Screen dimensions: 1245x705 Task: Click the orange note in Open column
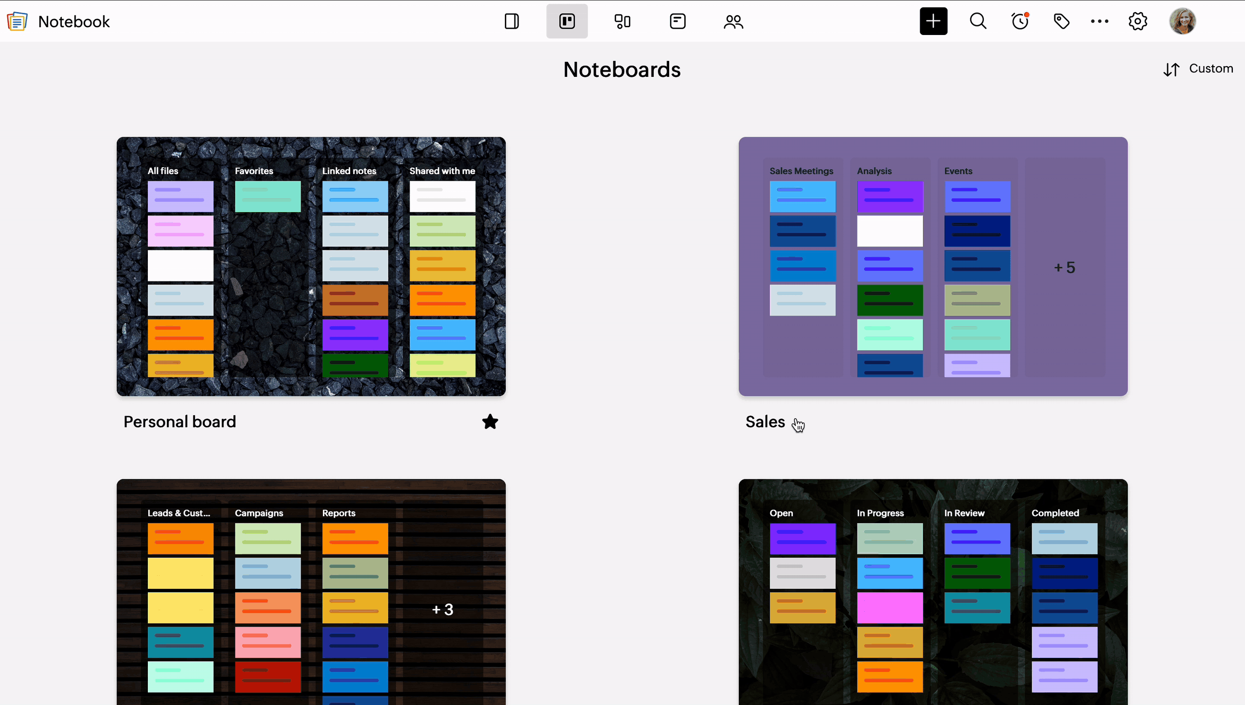(802, 607)
